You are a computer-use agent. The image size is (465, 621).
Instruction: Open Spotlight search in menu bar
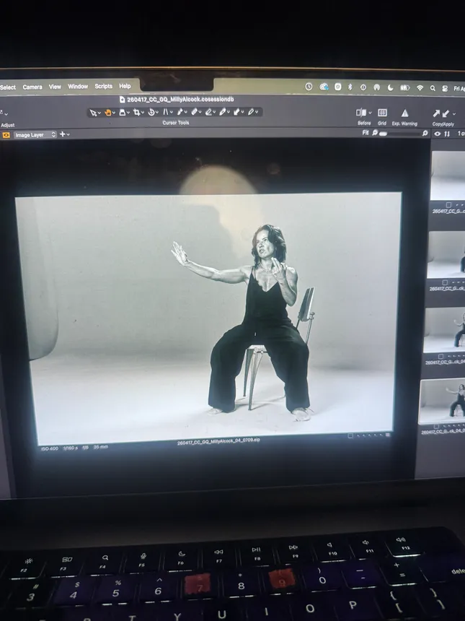coord(433,88)
